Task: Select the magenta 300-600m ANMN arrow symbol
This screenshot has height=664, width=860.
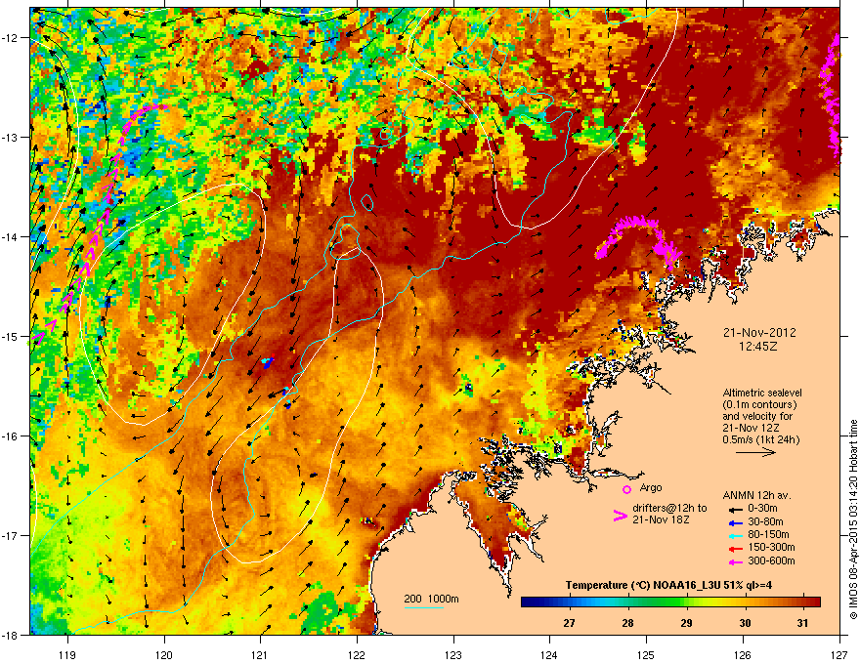Action: pos(735,561)
